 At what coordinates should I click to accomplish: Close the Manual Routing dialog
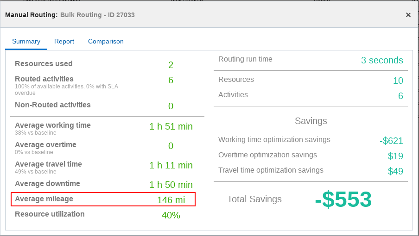[x=408, y=15]
